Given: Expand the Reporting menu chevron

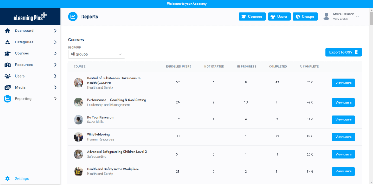Looking at the screenshot, I should [55, 99].
